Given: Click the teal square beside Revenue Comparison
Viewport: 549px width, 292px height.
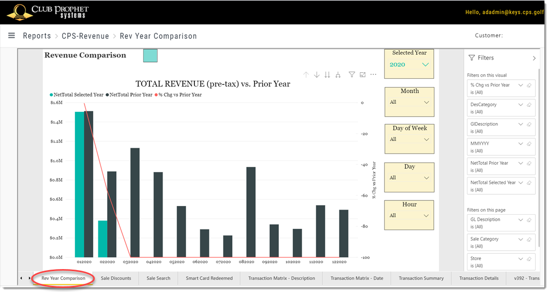Looking at the screenshot, I should [150, 55].
